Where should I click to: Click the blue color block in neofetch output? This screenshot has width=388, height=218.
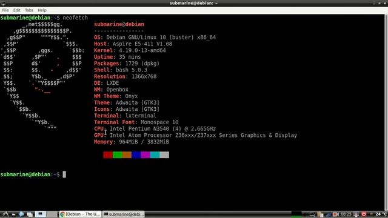point(136,155)
